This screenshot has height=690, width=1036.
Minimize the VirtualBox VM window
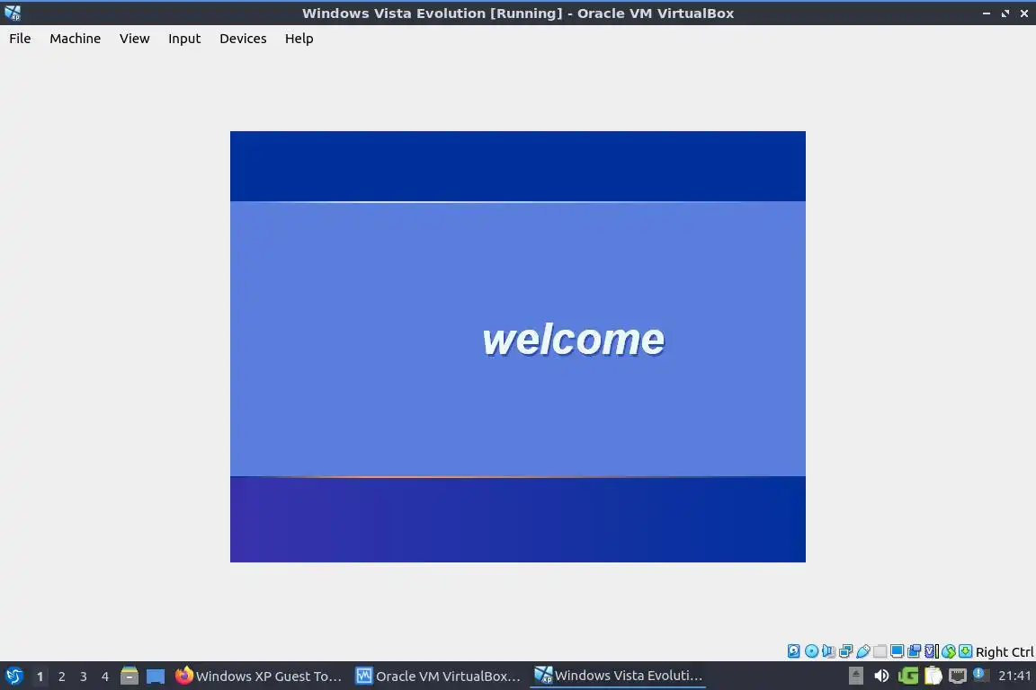(987, 13)
